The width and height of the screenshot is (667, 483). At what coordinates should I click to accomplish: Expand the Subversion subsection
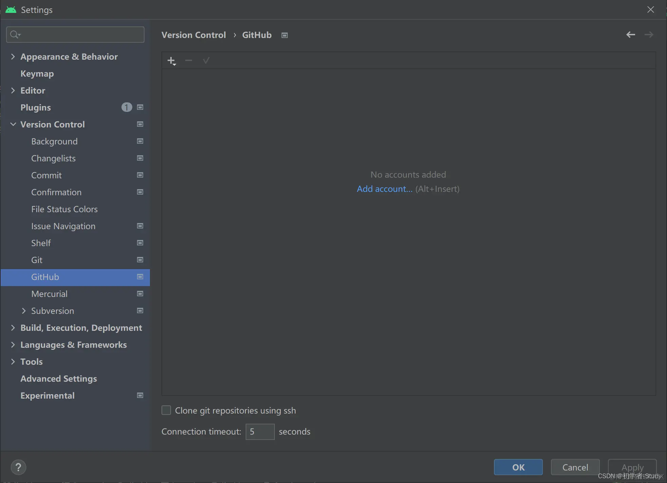[x=24, y=311]
